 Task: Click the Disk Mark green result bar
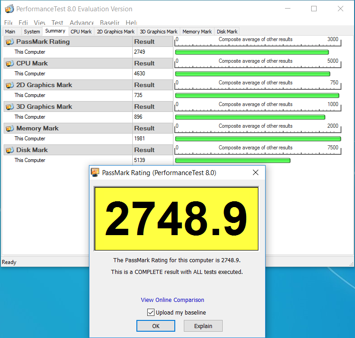[233, 160]
